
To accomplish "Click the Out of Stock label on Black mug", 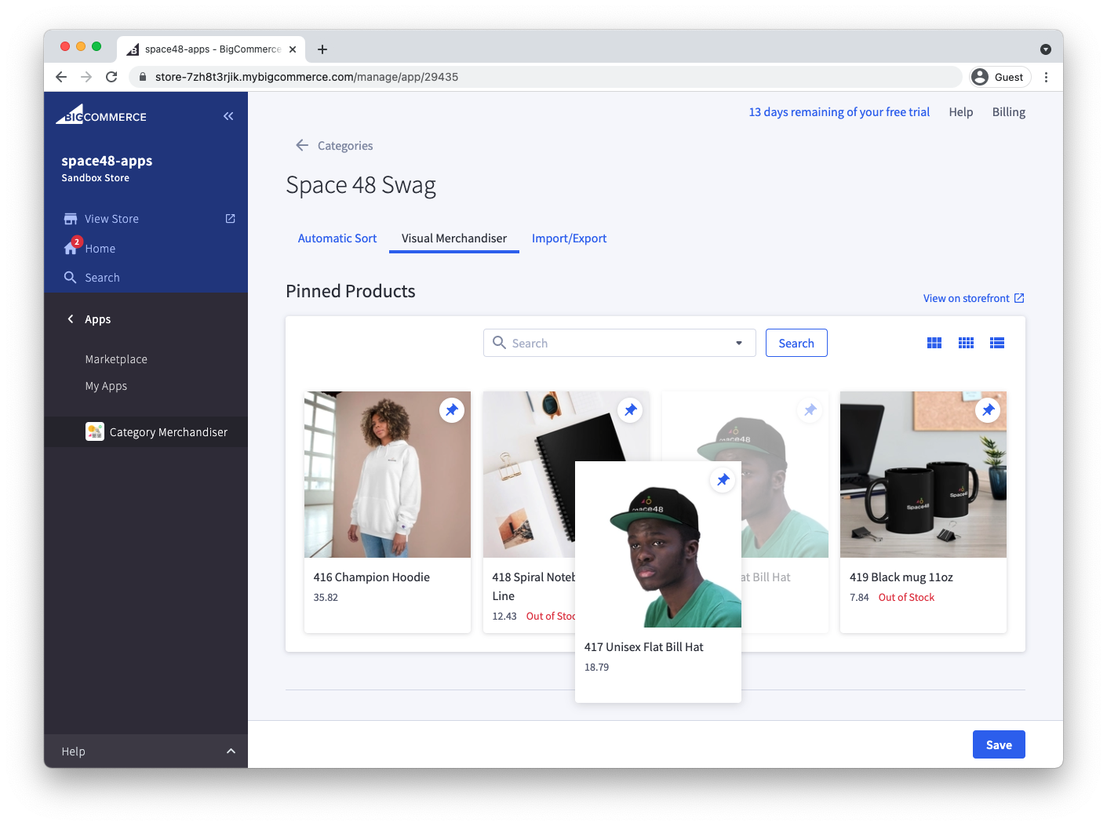I will point(906,598).
